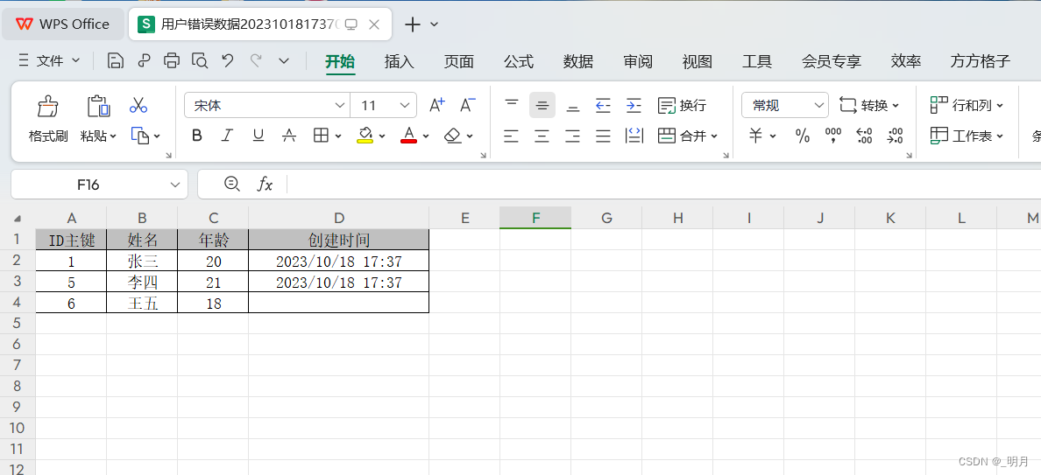Switch to the 插入 ribbon tab
This screenshot has height=475, width=1041.
point(399,61)
